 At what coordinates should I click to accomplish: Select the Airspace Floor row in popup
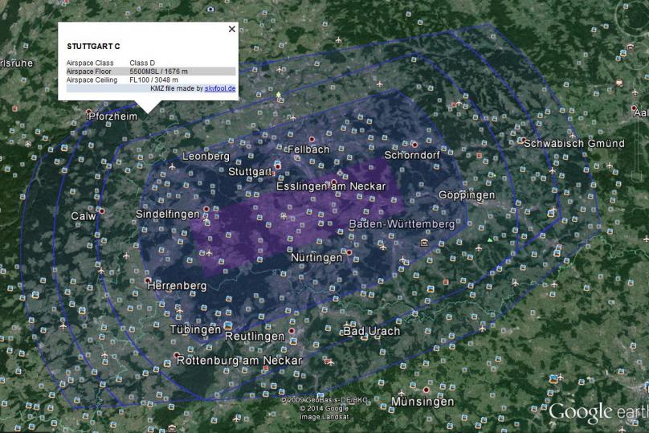click(151, 71)
